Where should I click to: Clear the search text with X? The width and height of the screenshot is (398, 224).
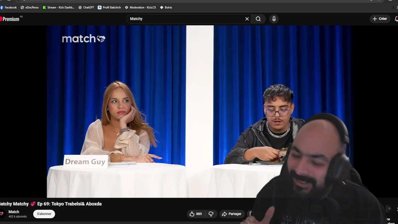(x=247, y=19)
